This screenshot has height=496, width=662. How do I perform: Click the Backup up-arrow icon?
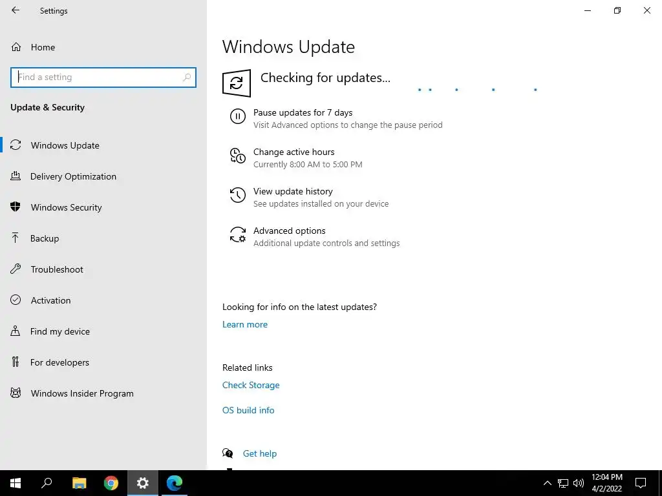tap(16, 238)
